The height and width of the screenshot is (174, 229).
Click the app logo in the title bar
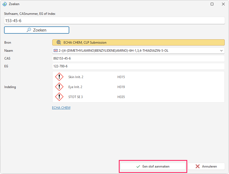click(5, 4)
